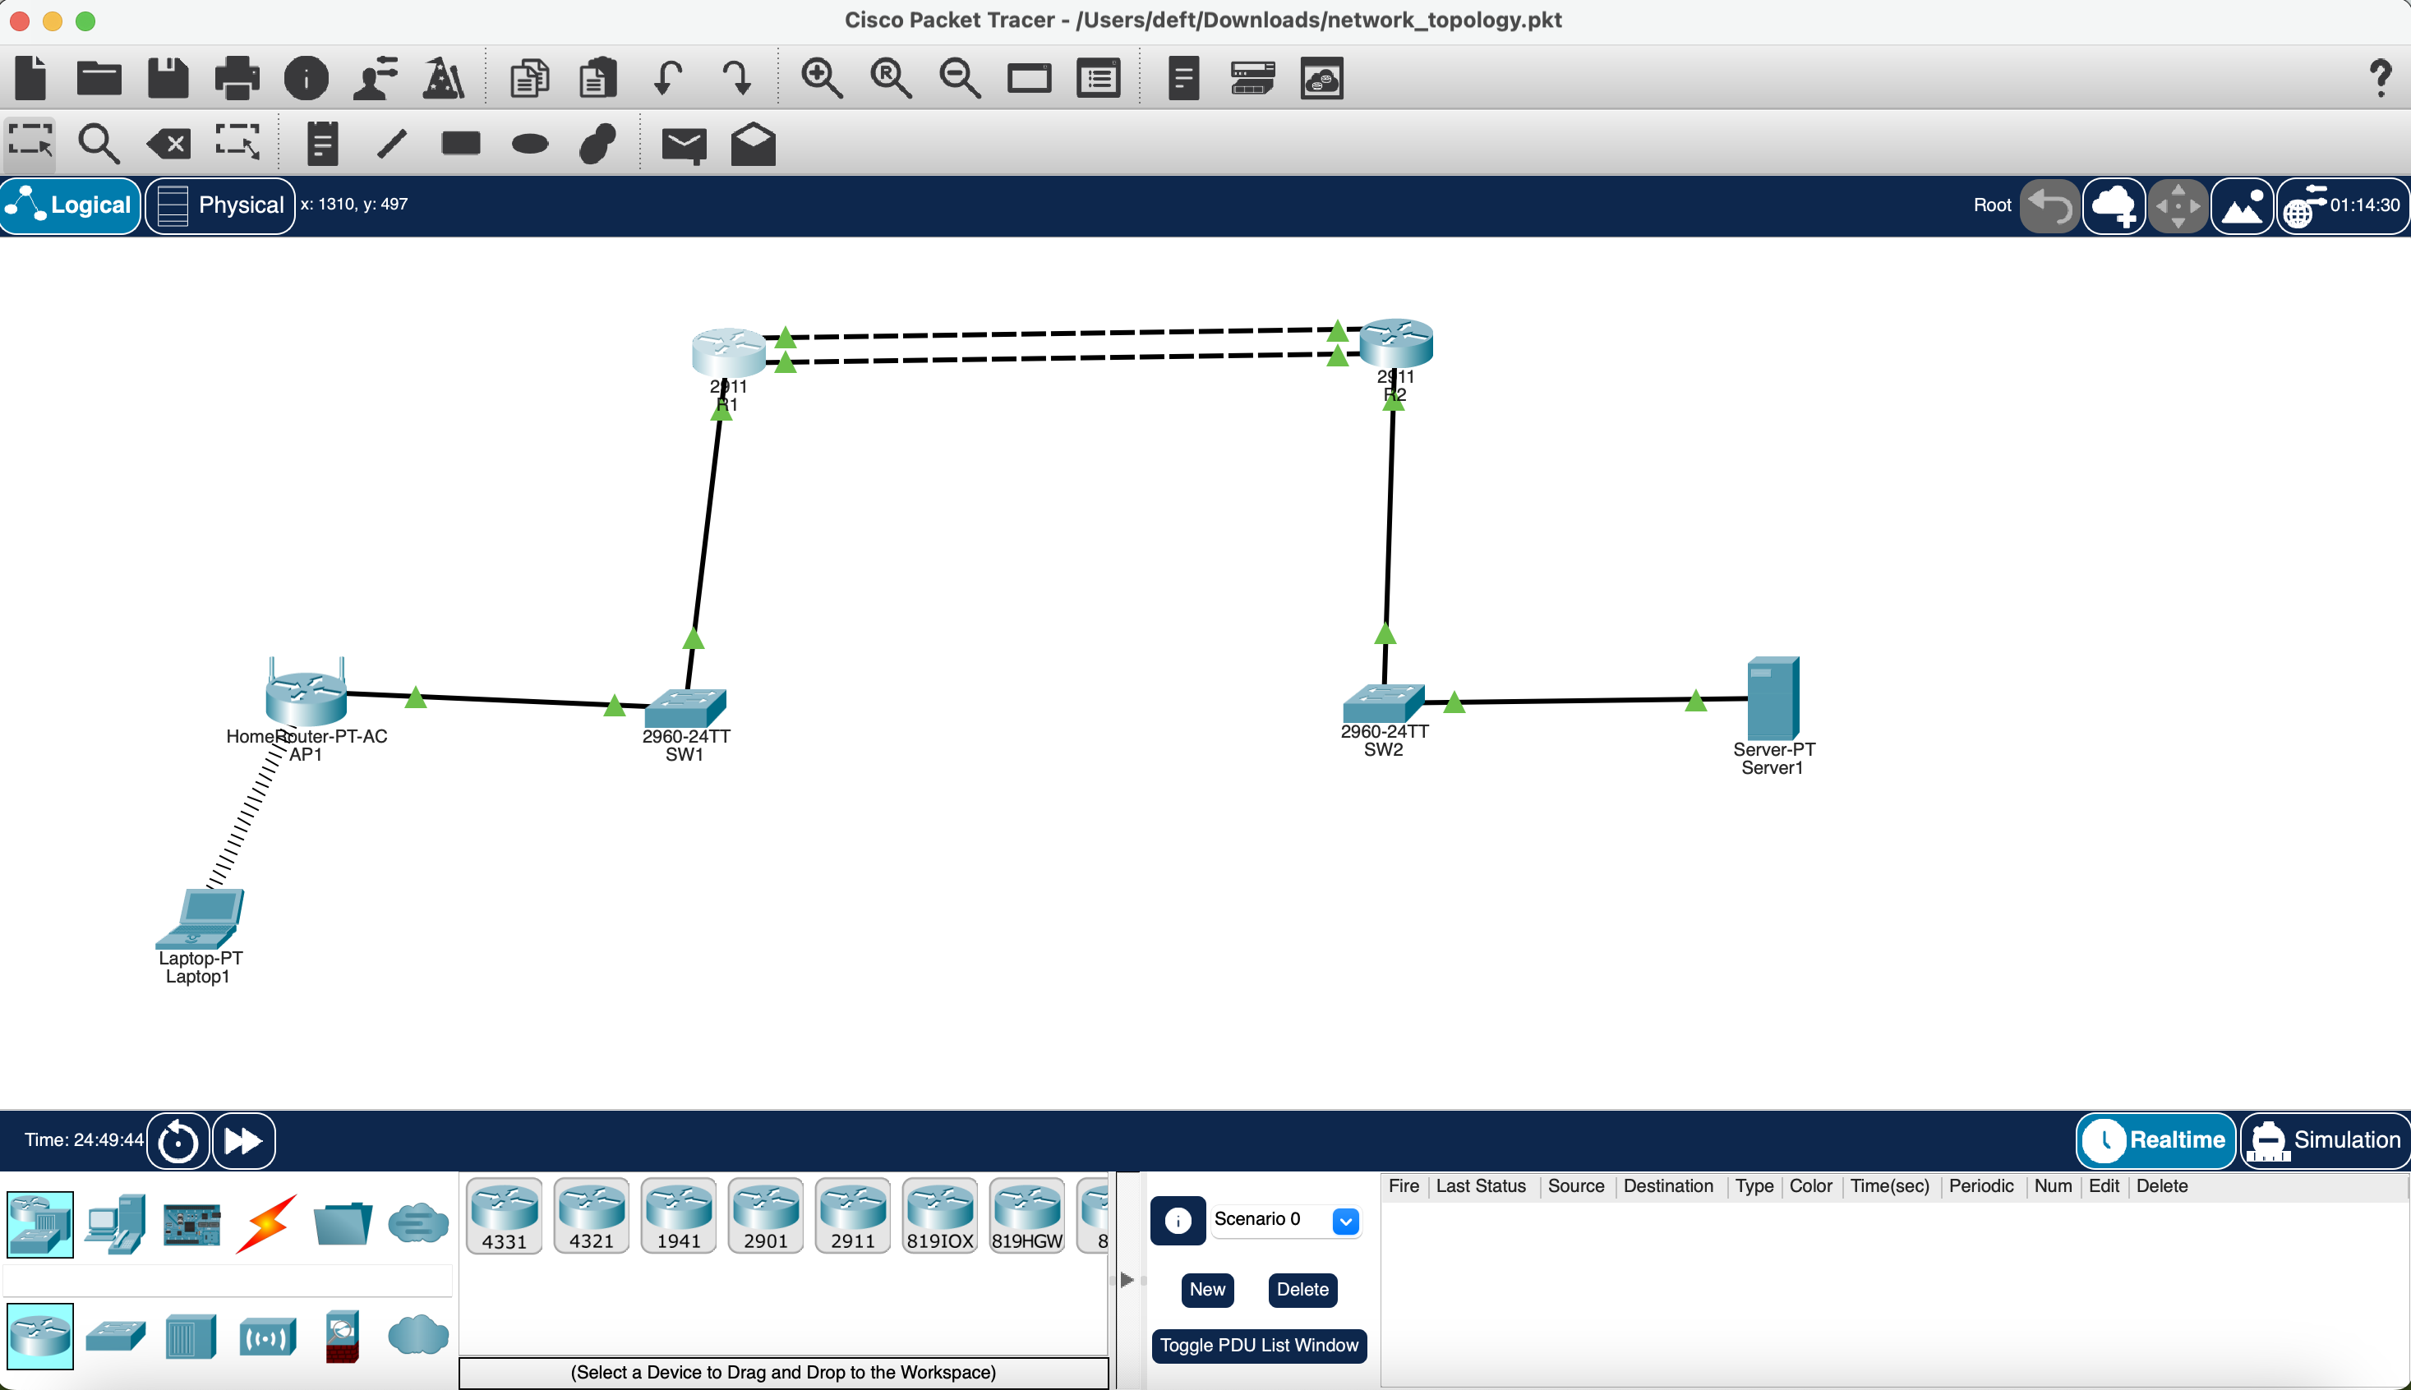This screenshot has width=2411, height=1390.
Task: Undo last action with curved arrow
Action: tap(667, 77)
